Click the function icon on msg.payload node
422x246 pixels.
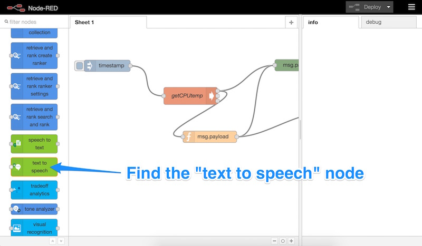(189, 136)
